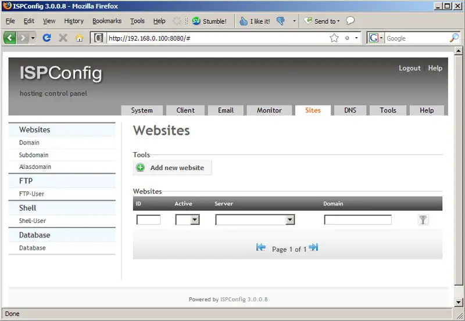Open the address bar history dropdown arrow
The width and height of the screenshot is (465, 321).
coord(356,38)
